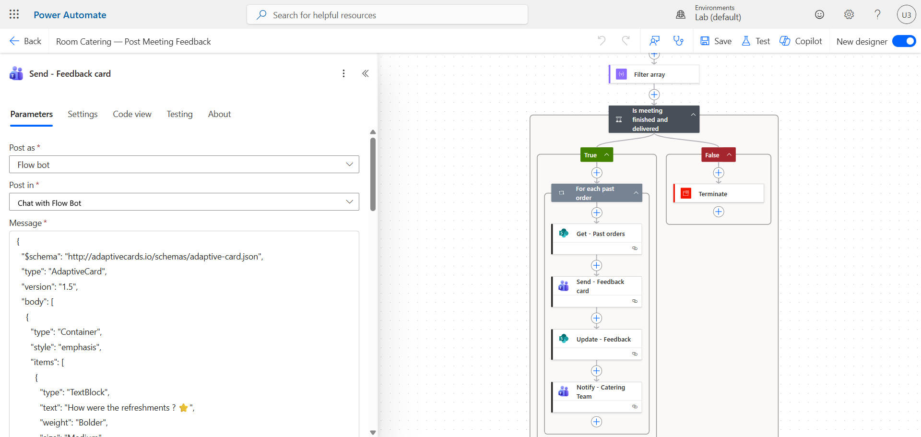Image resolution: width=921 pixels, height=437 pixels.
Task: Click the Undo arrow
Action: [x=602, y=41]
